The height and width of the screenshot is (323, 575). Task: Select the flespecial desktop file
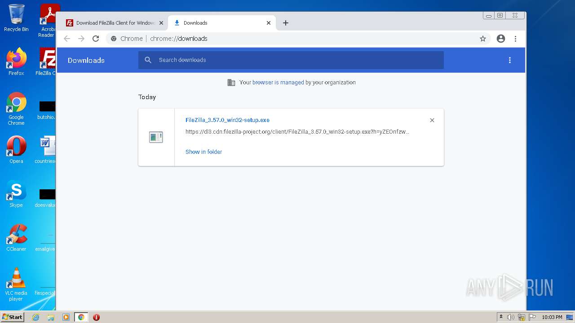point(45,286)
